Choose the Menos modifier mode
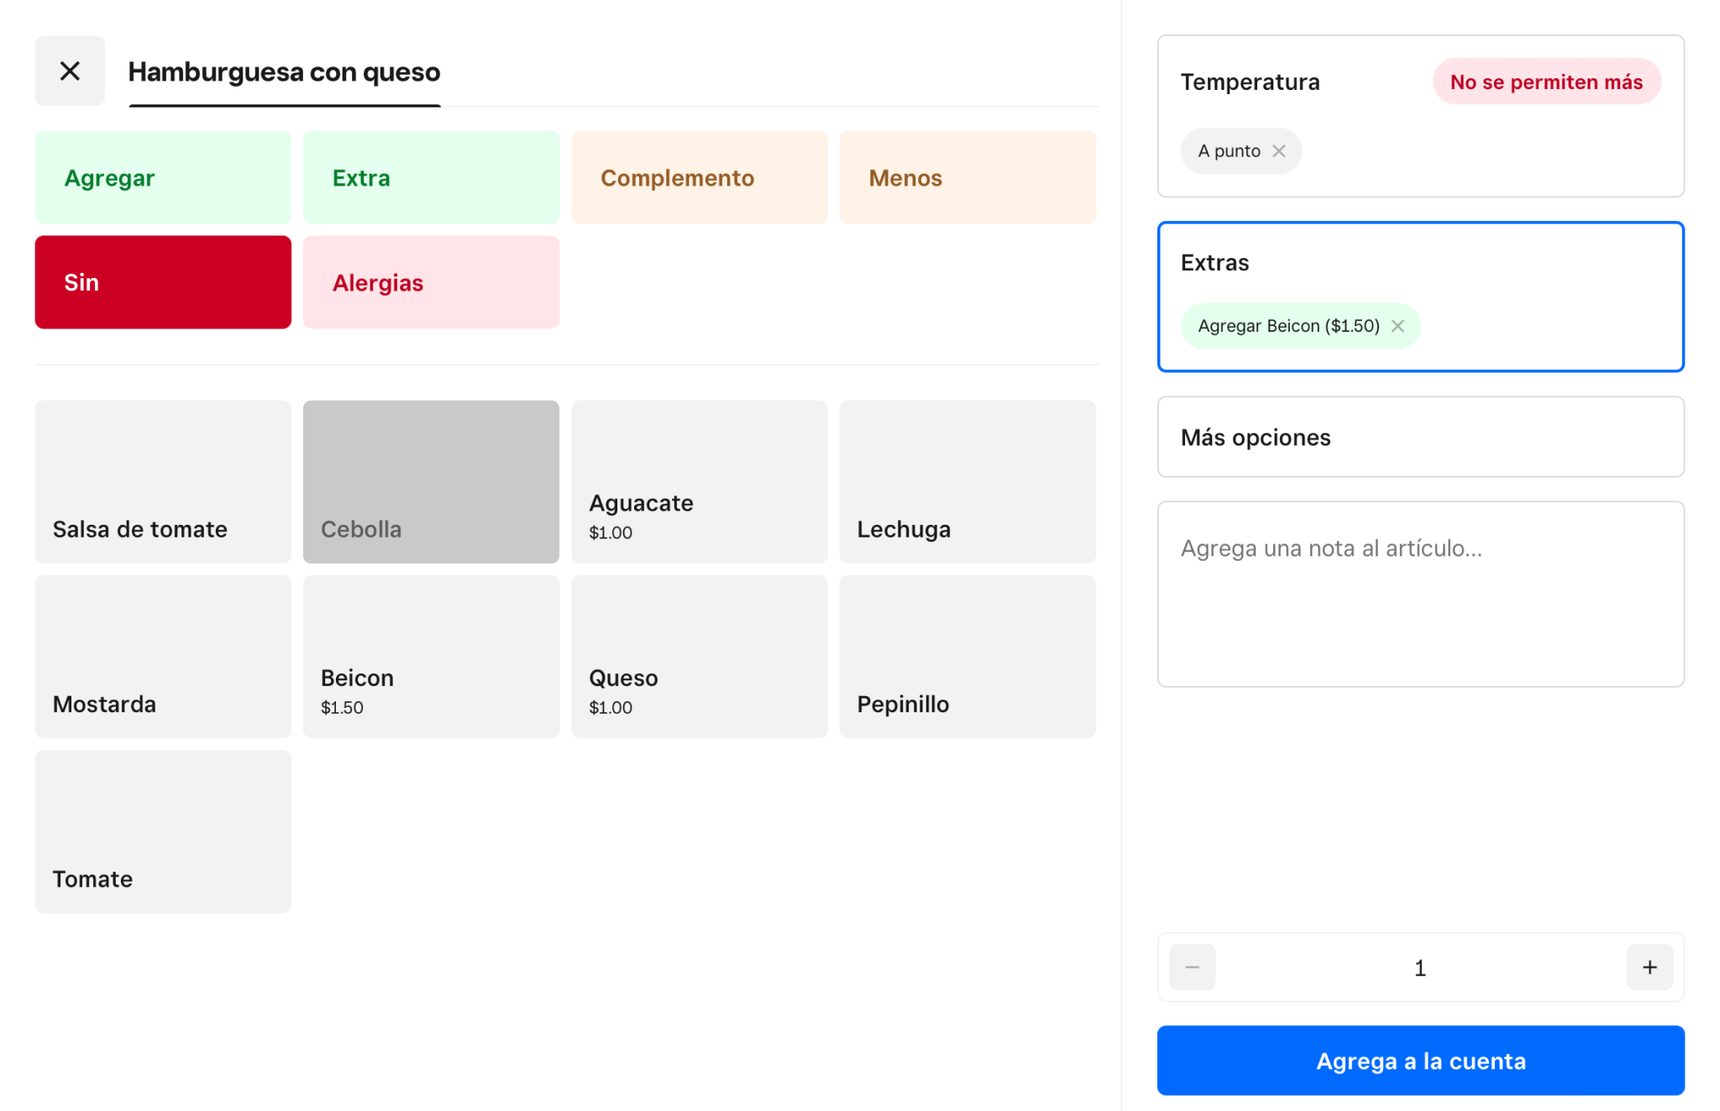Screen dimensions: 1720x1111 (967, 177)
